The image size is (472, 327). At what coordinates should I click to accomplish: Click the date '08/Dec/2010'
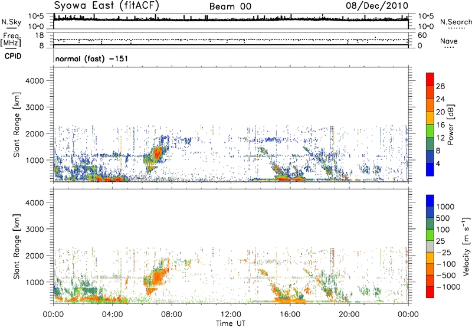point(377,6)
